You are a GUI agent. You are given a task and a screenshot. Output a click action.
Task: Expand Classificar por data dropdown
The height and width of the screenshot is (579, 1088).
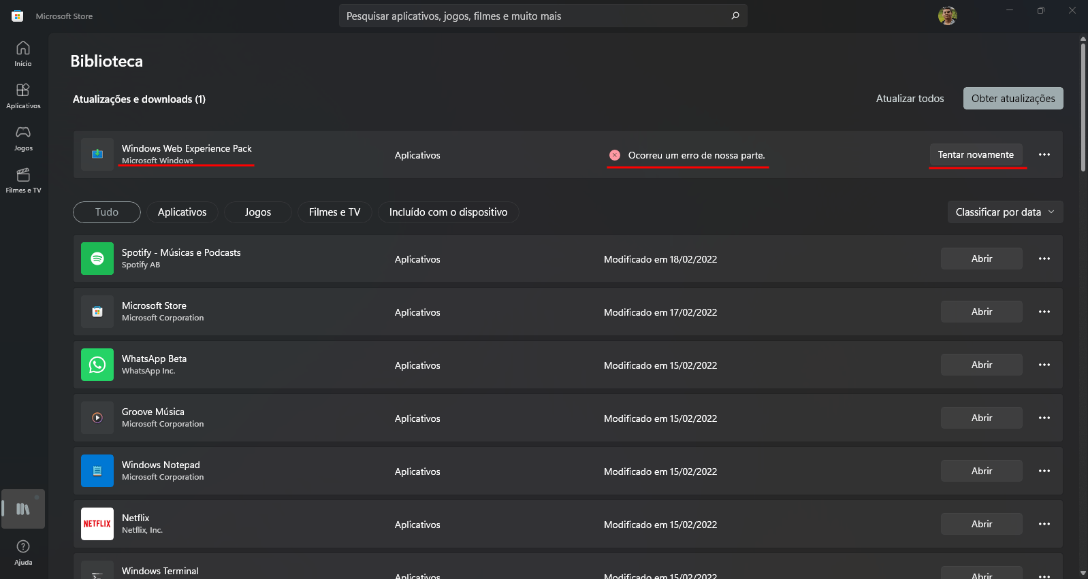point(1005,212)
